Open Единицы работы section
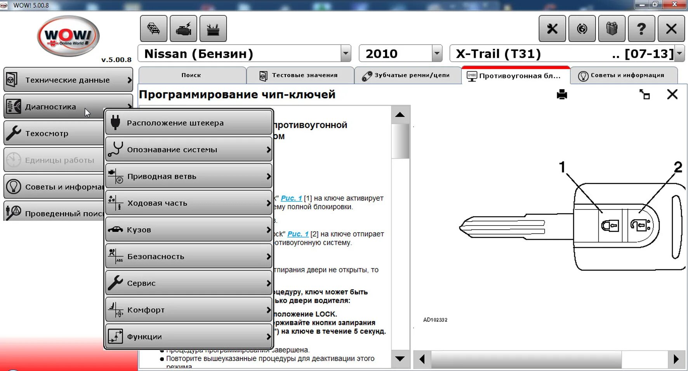This screenshot has height=371, width=688. click(54, 160)
